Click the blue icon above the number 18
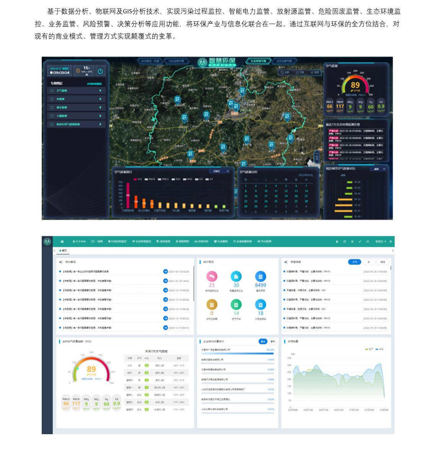Screen dimensions: 431x469 point(260,304)
